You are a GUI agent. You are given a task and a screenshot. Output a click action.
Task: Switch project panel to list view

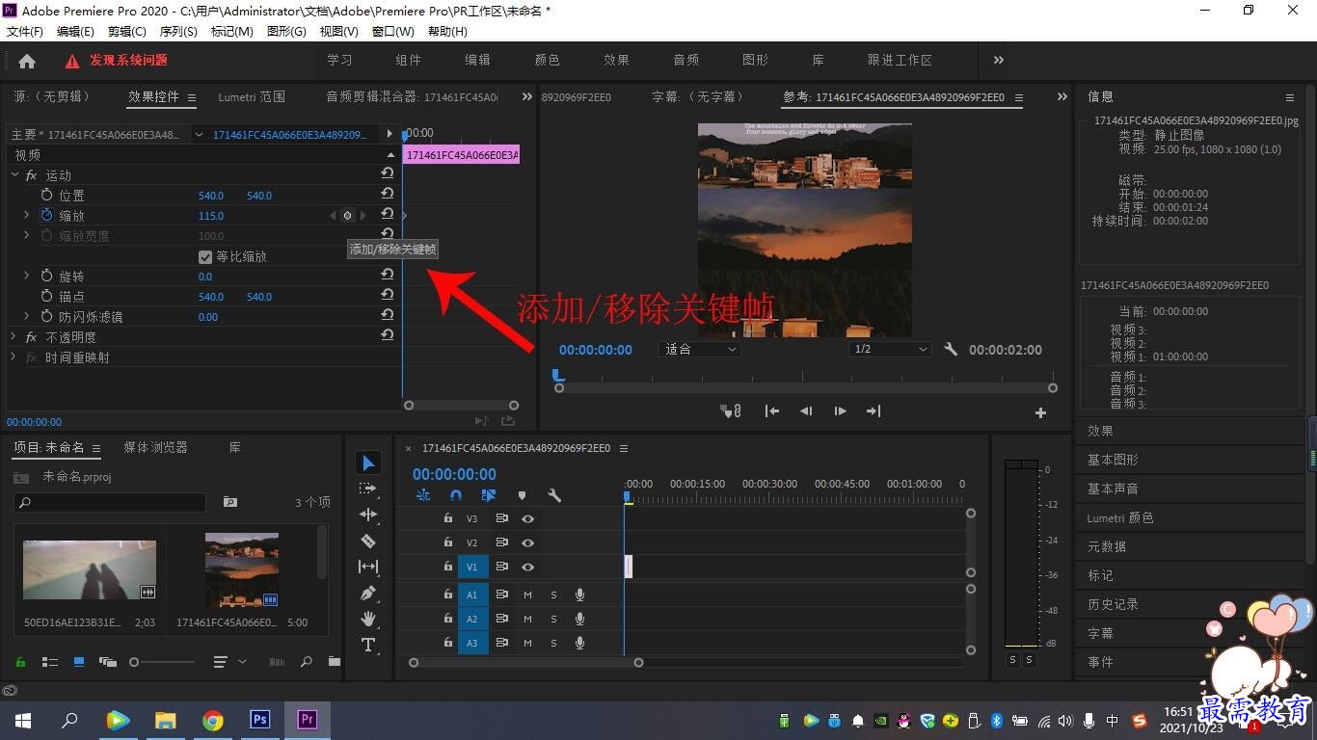pyautogui.click(x=50, y=662)
